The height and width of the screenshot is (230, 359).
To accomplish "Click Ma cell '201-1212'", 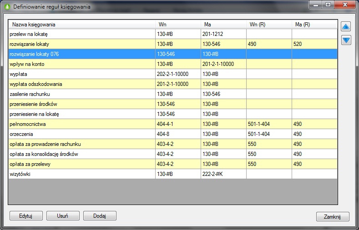I will tap(223, 34).
